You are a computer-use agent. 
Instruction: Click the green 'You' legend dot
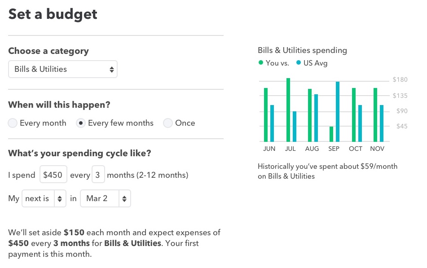pyautogui.click(x=261, y=63)
